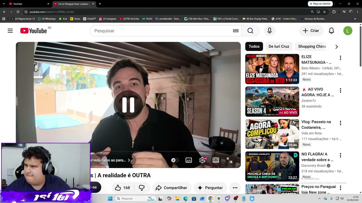Open the browser extensions puzzle icon

334,12
